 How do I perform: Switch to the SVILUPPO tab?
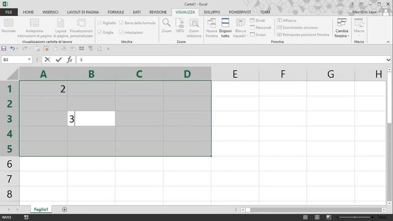click(x=212, y=12)
